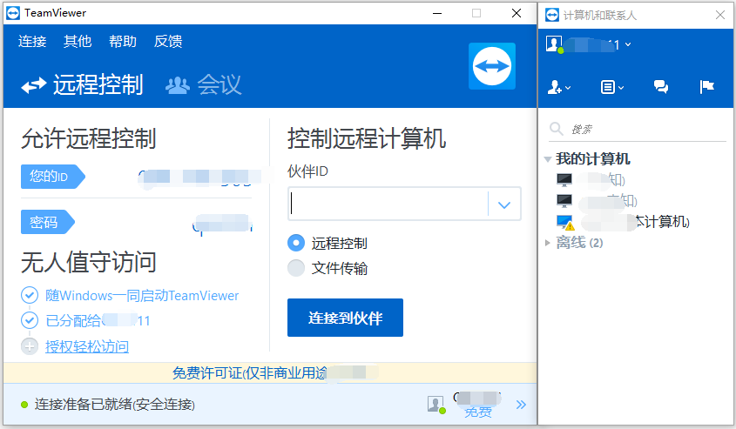The width and height of the screenshot is (736, 429).
Task: Collapse the 我的计算机 group
Action: coord(547,159)
